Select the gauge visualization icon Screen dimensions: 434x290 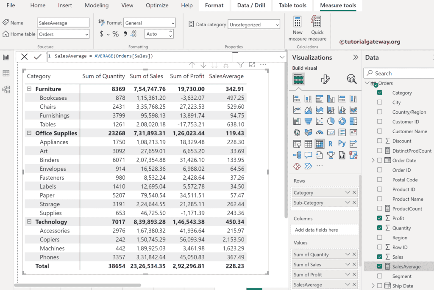tap(319, 132)
